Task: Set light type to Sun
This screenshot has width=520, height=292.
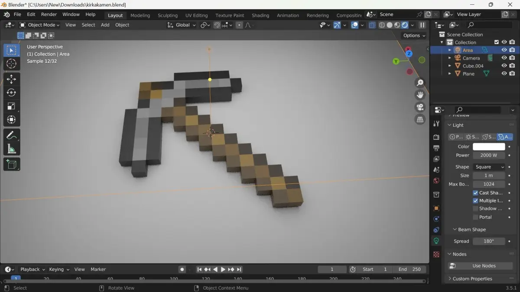Action: [472, 137]
